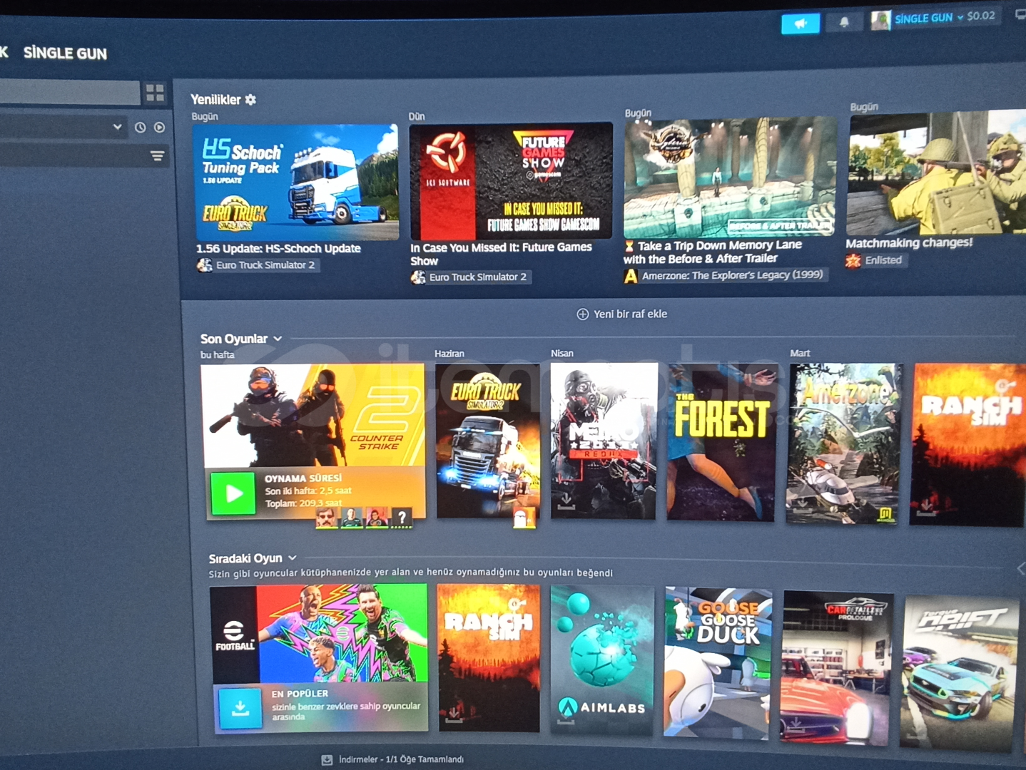Open Ranch Sim cover in Son Oyunlar
The image size is (1026, 770).
pos(967,445)
